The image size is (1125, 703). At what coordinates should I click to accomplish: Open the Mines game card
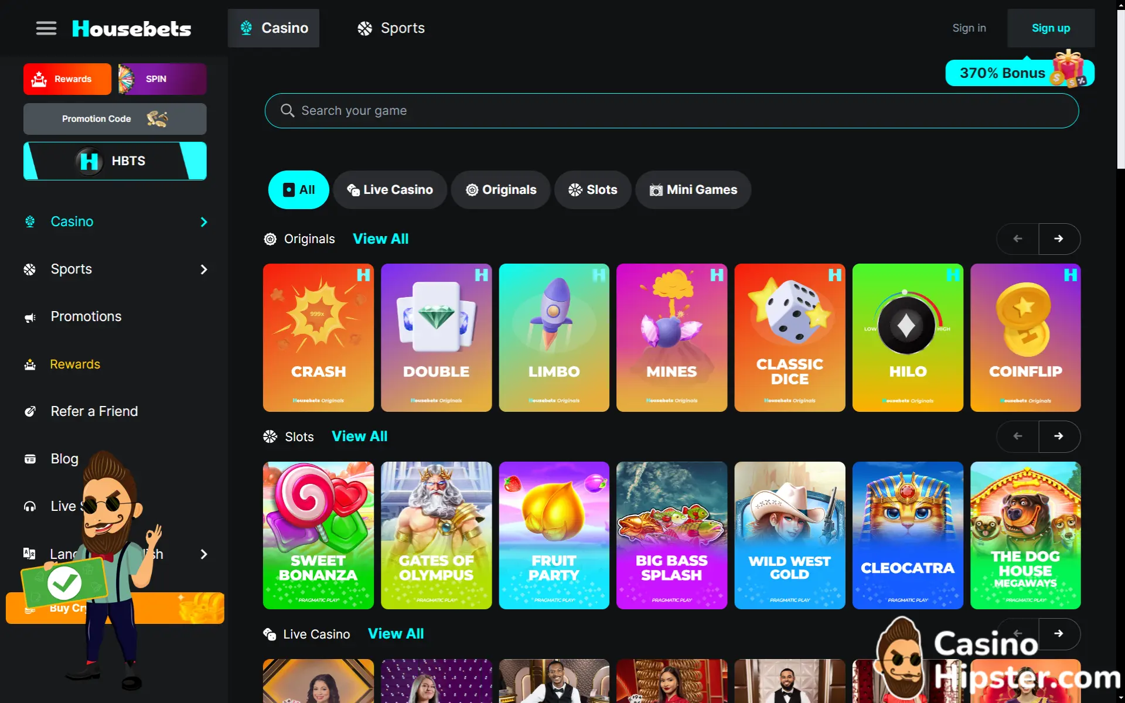(x=672, y=338)
